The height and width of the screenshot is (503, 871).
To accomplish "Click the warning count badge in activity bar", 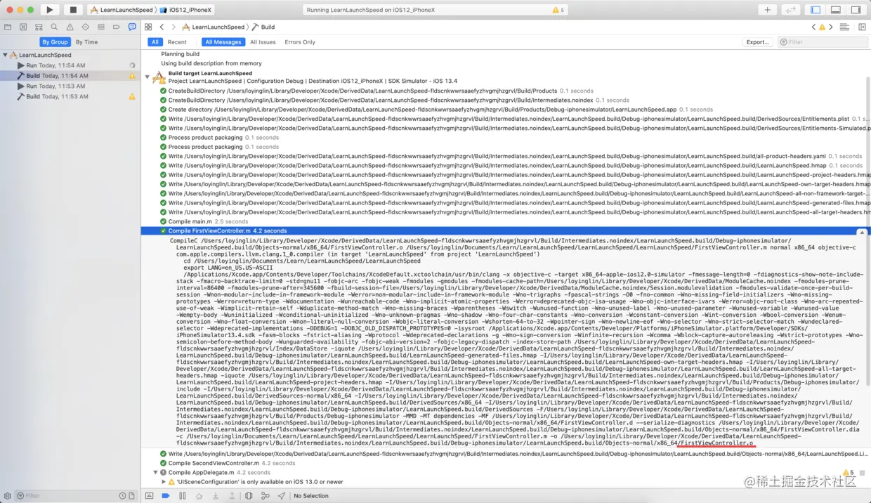I will (558, 10).
